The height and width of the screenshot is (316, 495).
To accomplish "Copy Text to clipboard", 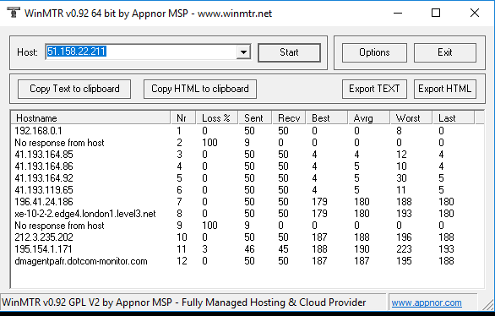I will pos(74,89).
